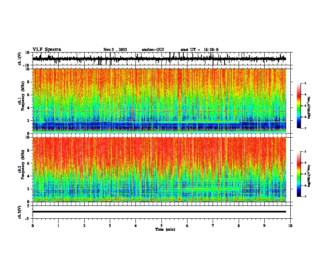Click the "10" tick at the time axis end
Screen dimensions: 327x253
[x=290, y=226]
